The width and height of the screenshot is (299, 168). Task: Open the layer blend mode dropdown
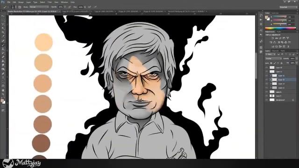coord(273,59)
